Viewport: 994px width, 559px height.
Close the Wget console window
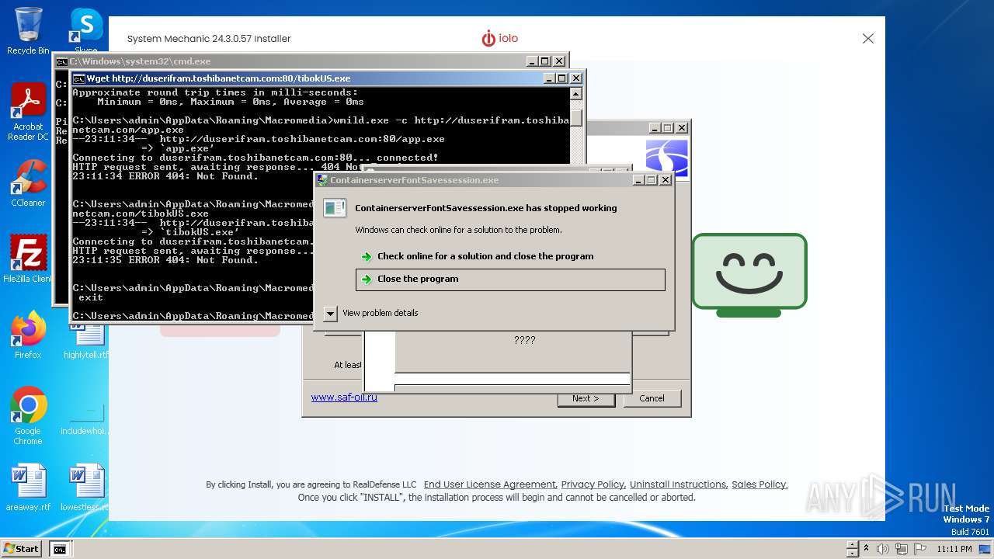[576, 78]
